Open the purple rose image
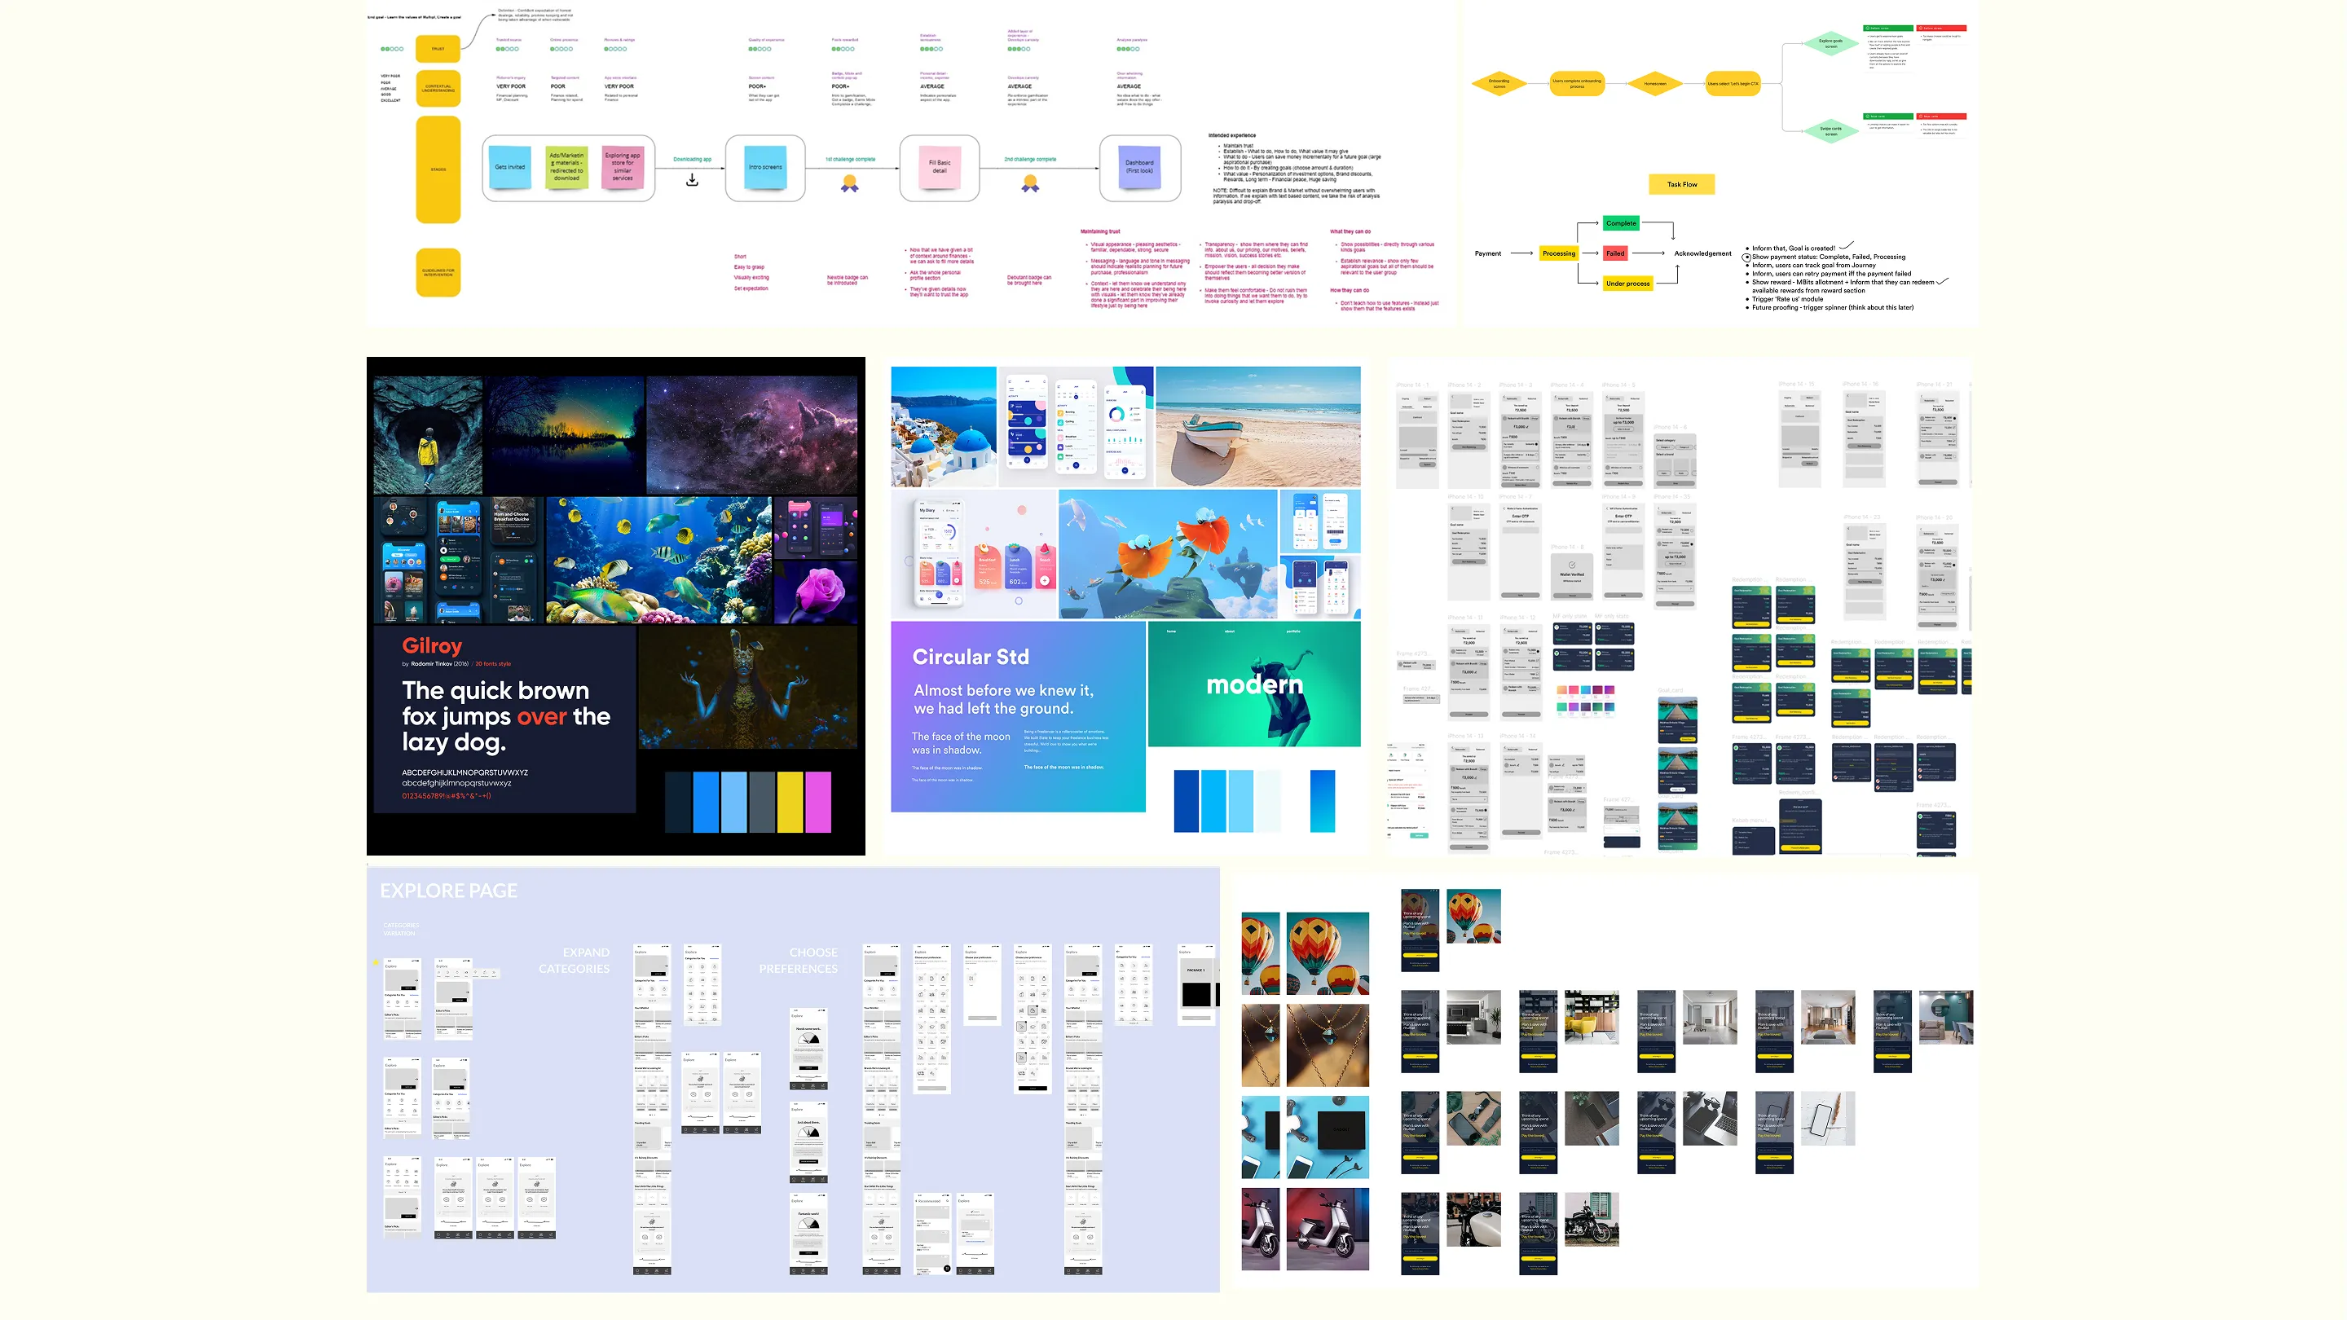The height and width of the screenshot is (1320, 2347). 816,593
